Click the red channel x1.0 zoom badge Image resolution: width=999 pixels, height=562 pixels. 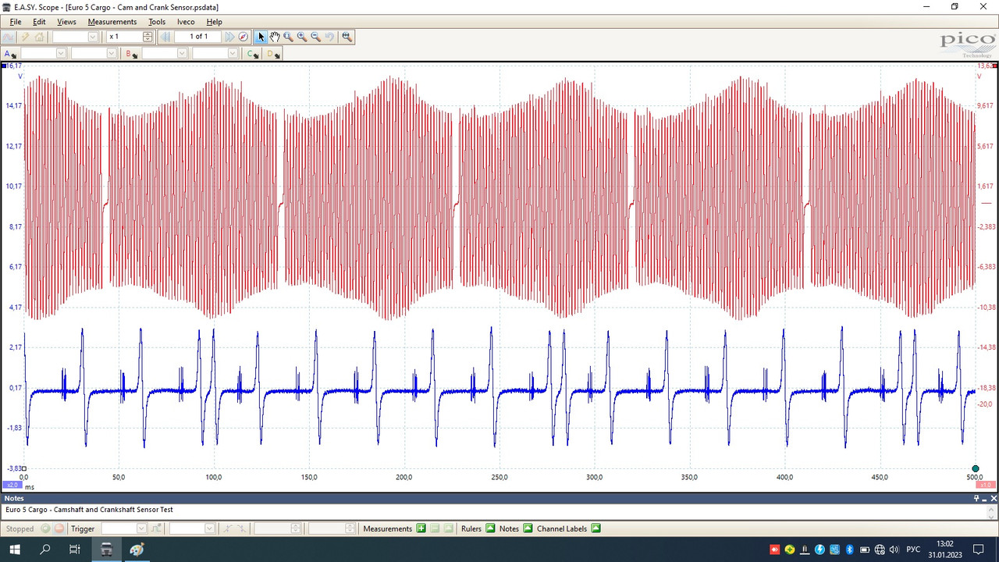coord(986,485)
